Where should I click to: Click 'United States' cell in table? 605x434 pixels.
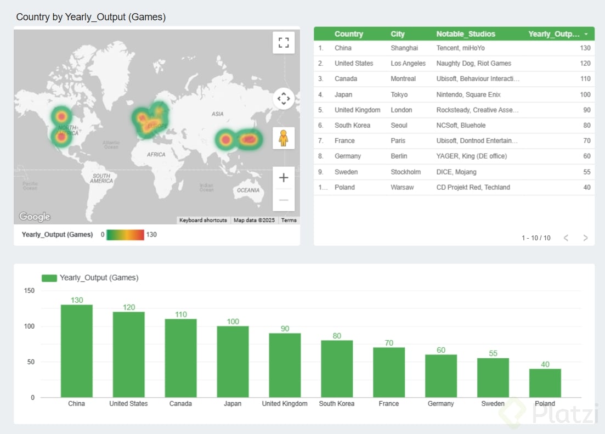[x=354, y=63]
